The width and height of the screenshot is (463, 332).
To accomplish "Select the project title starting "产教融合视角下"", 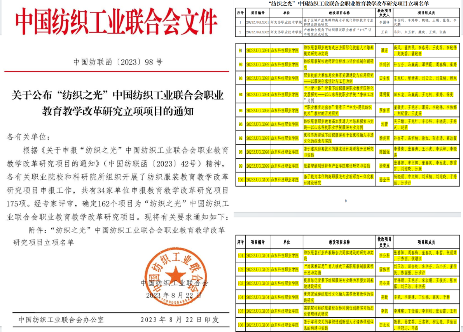I will (338, 32).
